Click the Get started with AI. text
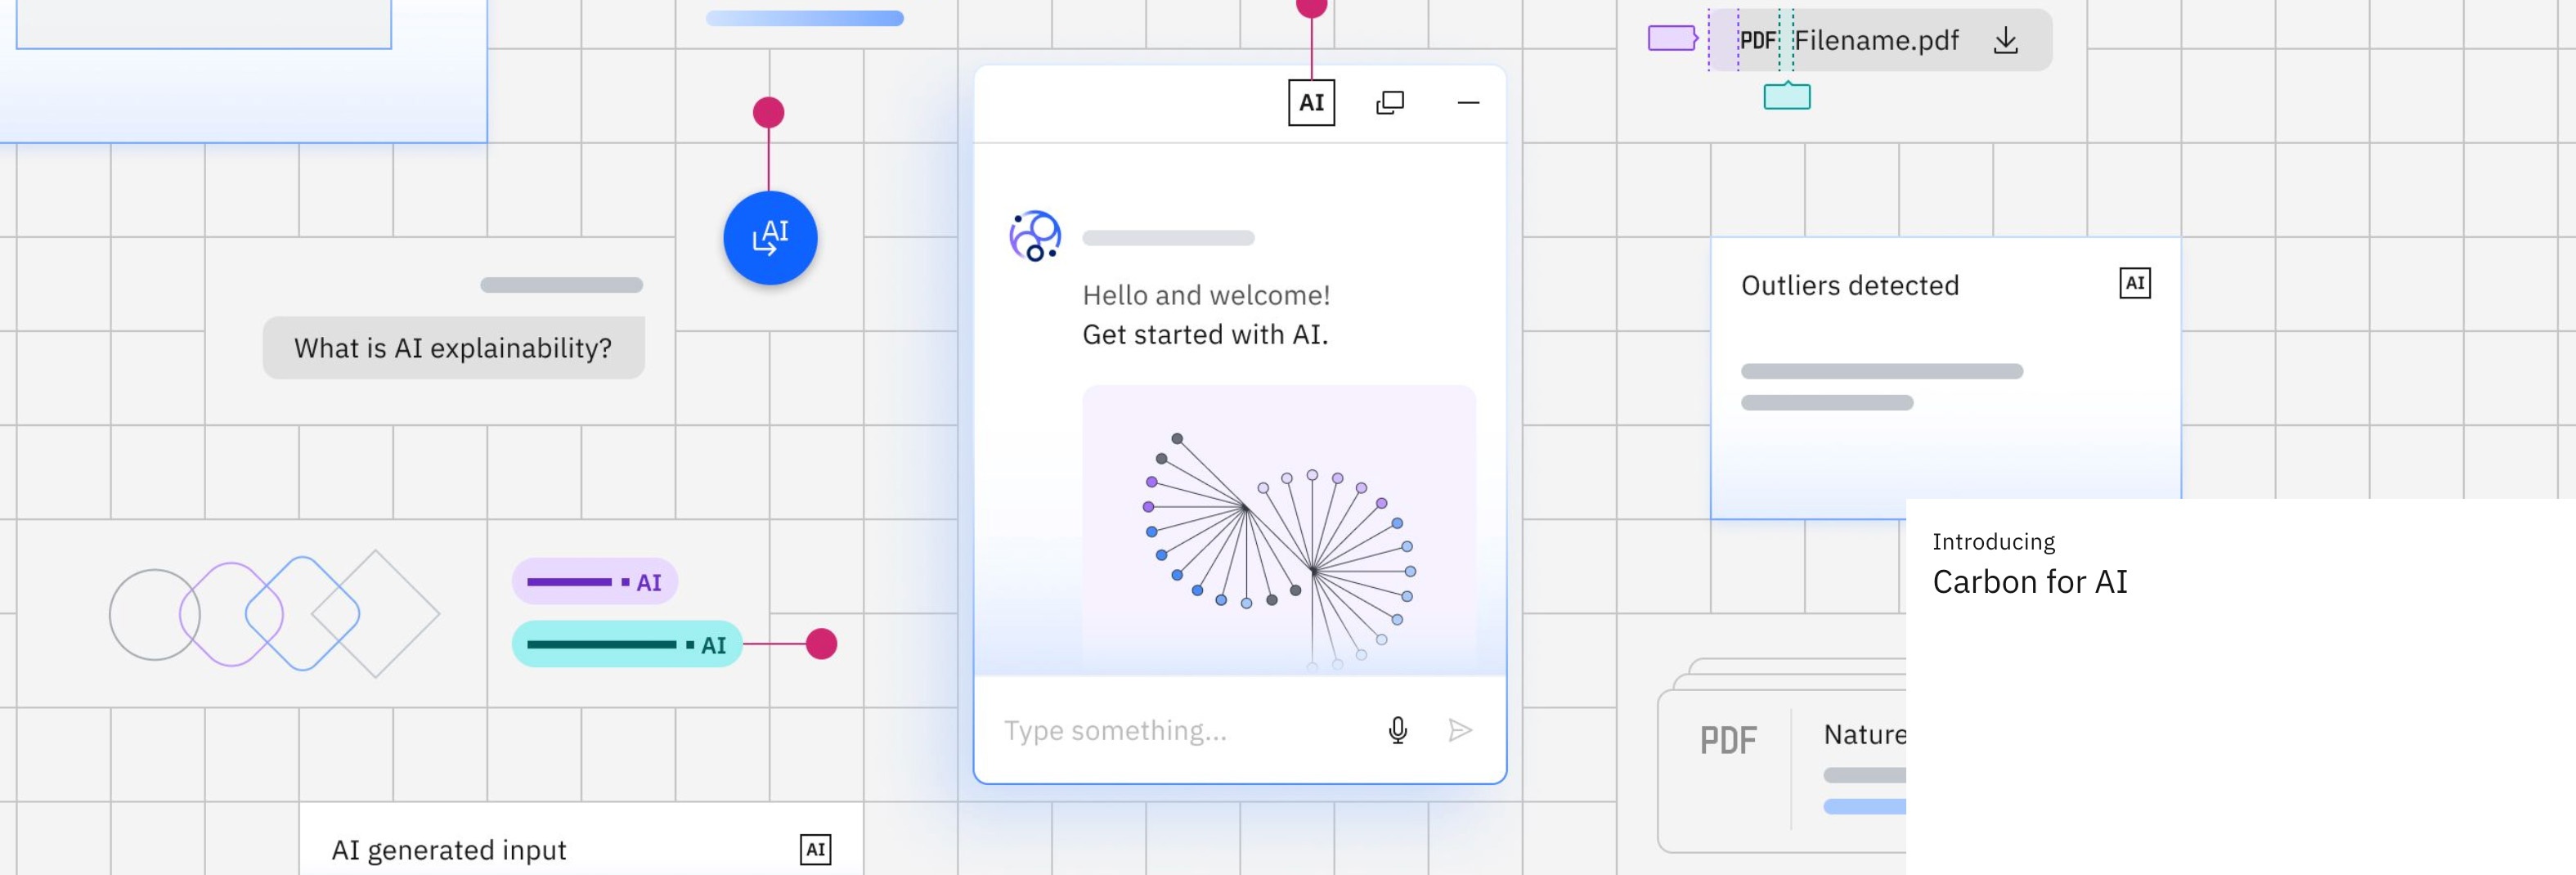This screenshot has height=875, width=2576. click(x=1205, y=334)
